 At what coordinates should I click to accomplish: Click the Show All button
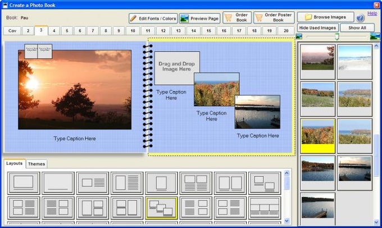pyautogui.click(x=357, y=28)
